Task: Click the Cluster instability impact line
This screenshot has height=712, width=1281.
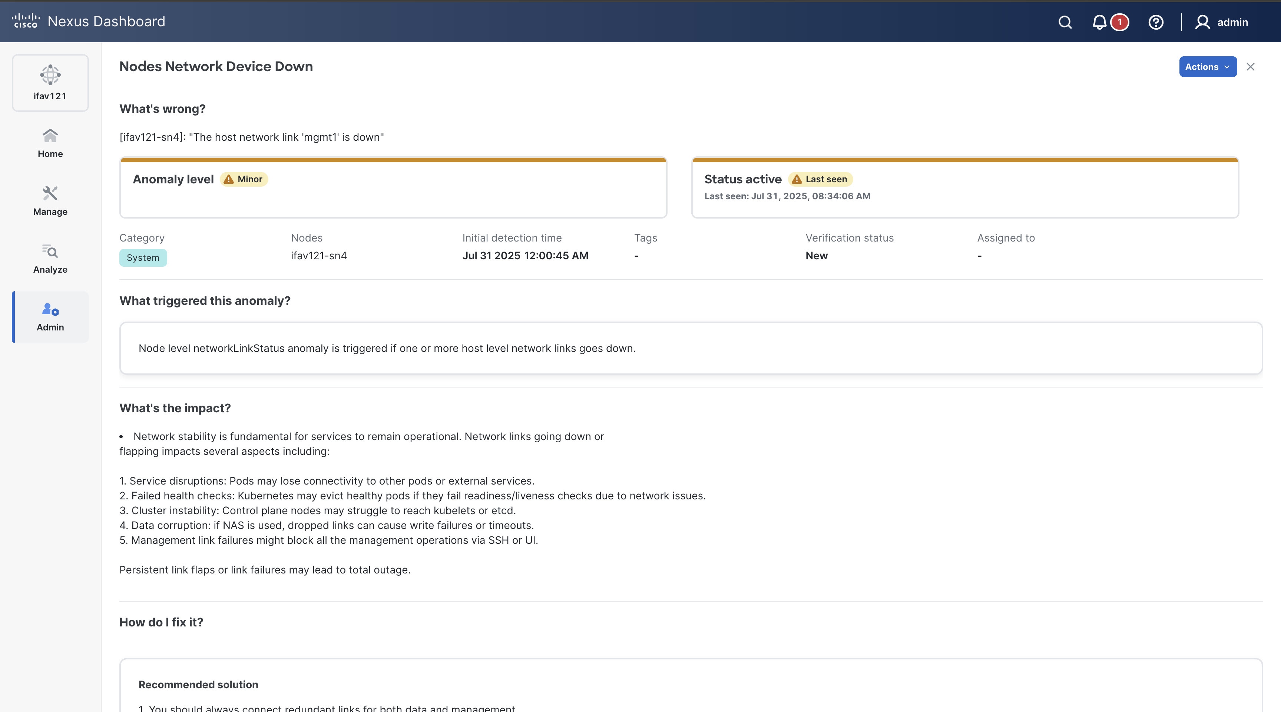Action: click(x=317, y=511)
